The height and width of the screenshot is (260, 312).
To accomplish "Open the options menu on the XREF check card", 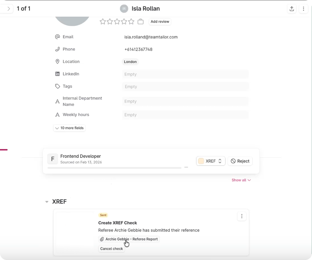I will tap(242, 216).
